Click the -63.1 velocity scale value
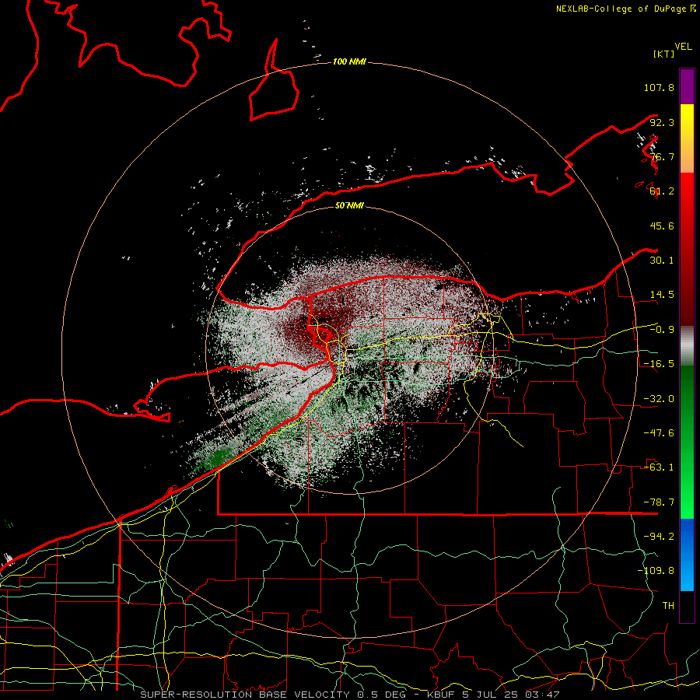This screenshot has width=700, height=700. (x=659, y=467)
